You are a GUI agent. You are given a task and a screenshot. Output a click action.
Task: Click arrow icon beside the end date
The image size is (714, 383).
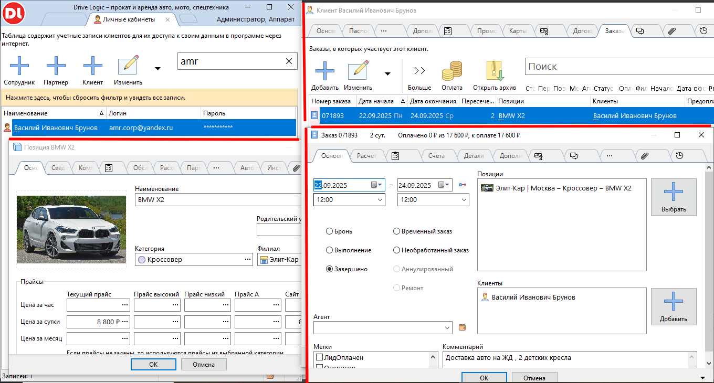(x=462, y=185)
